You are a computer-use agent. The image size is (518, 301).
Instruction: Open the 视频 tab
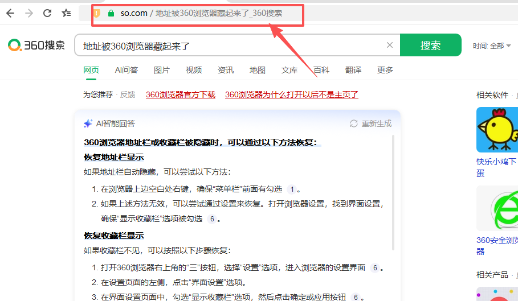click(194, 70)
